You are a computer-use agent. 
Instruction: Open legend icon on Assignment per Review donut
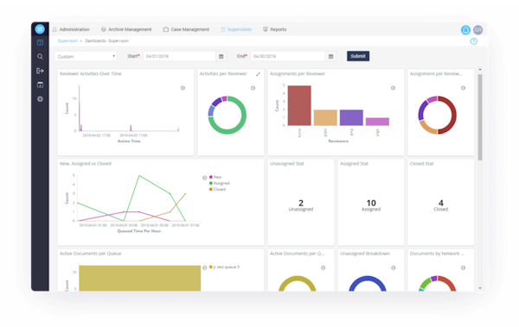pos(463,88)
